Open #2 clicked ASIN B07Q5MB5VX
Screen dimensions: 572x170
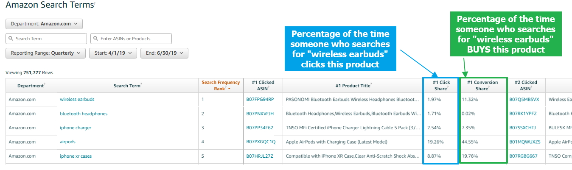pyautogui.click(x=524, y=100)
